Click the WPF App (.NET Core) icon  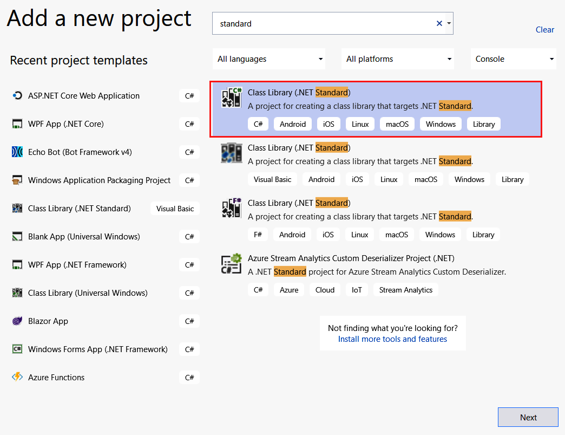tap(17, 124)
